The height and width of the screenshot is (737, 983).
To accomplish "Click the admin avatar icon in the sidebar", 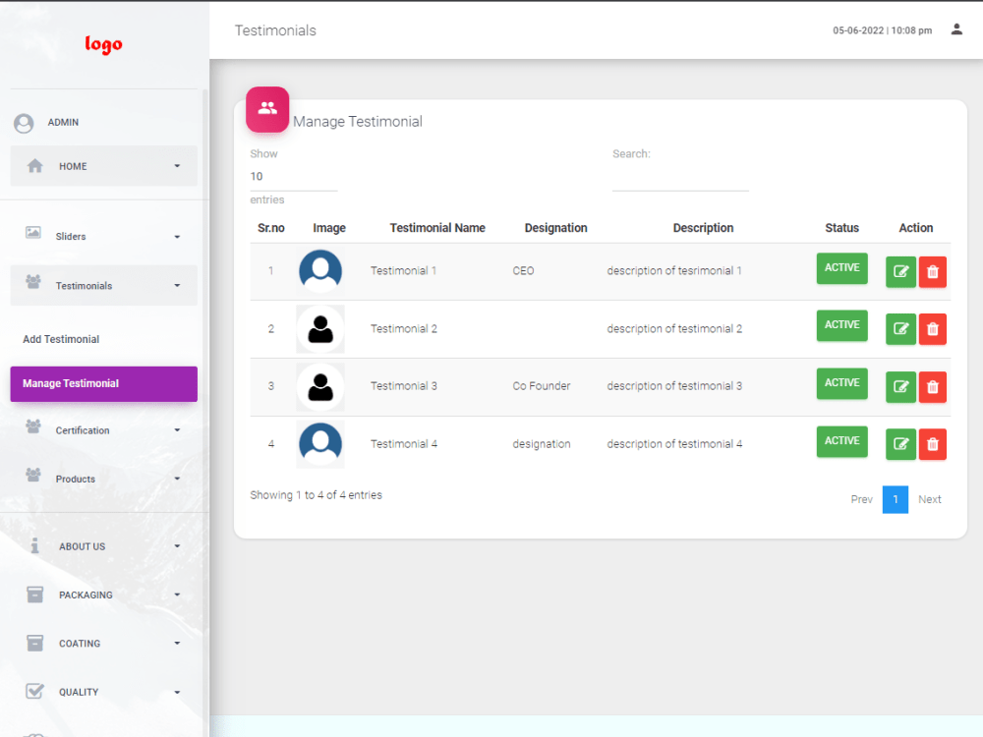I will 24,123.
